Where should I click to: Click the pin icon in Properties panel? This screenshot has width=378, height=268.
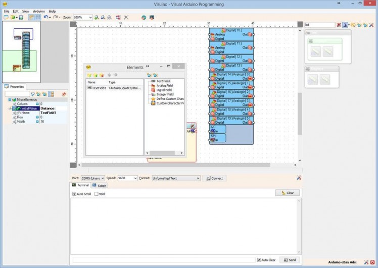tap(64, 94)
